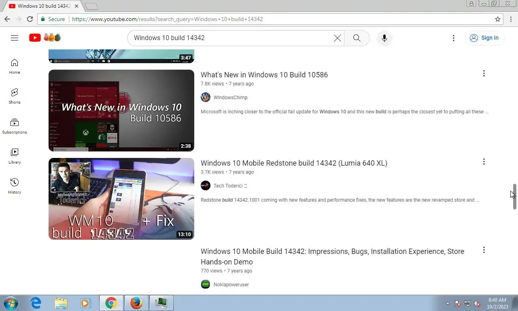
Task: Start voice search with microphone icon
Action: click(384, 38)
